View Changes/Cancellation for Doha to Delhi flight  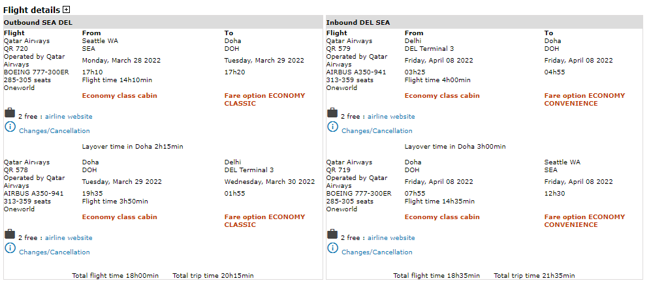(x=54, y=252)
